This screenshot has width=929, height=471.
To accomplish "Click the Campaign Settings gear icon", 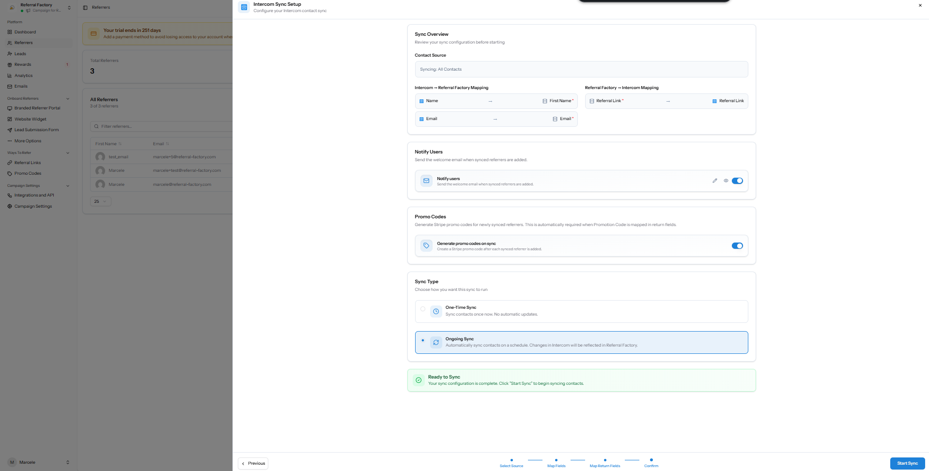I will (10, 206).
